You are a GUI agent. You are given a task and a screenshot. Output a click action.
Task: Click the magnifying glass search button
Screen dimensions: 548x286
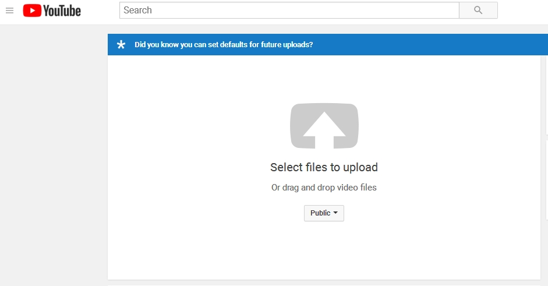click(x=478, y=10)
